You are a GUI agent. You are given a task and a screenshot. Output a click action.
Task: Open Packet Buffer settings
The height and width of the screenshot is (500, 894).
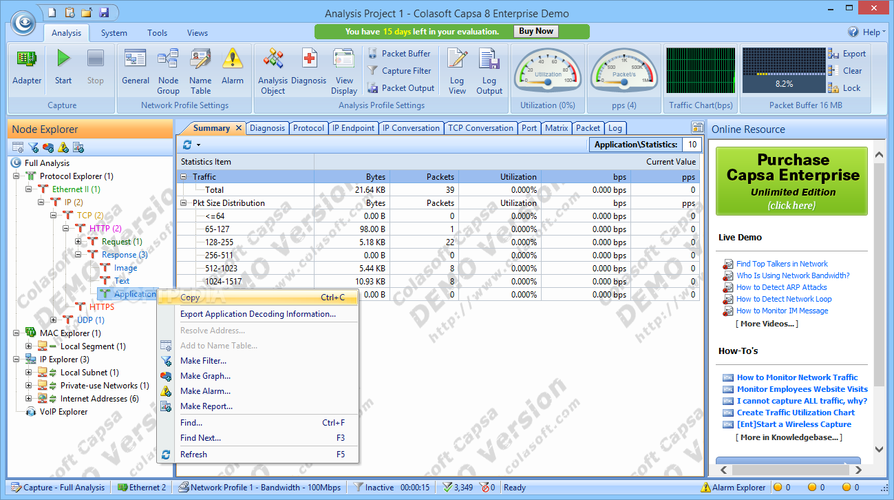click(x=398, y=54)
